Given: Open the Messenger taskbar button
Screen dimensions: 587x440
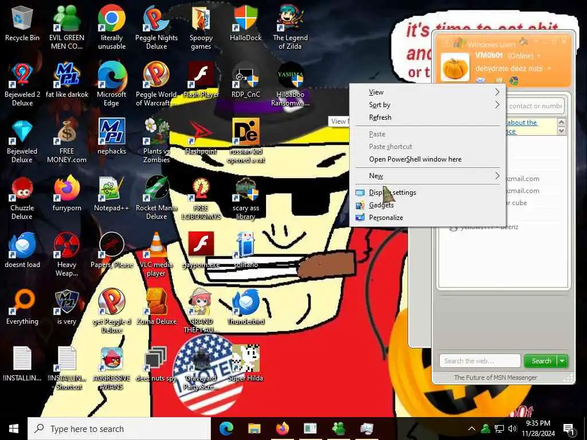Looking at the screenshot, I should pyautogui.click(x=339, y=429).
